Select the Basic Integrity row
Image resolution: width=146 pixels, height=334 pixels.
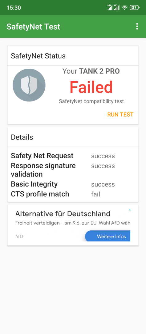click(73, 184)
